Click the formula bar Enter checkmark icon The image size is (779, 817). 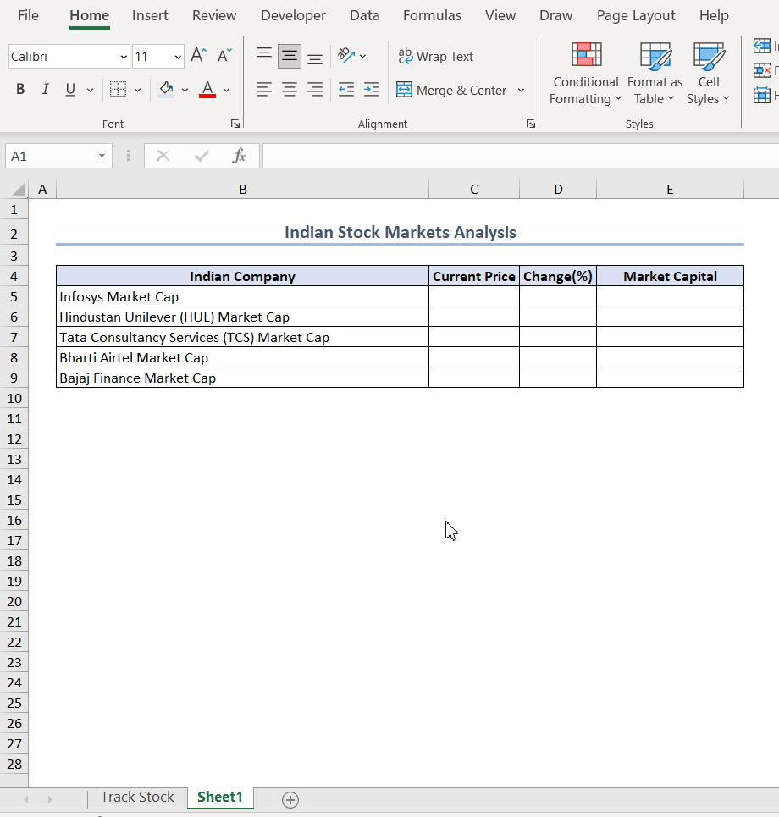click(202, 156)
